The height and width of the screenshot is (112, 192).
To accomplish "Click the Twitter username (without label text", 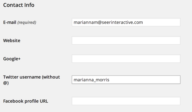I will [x=32, y=77].
